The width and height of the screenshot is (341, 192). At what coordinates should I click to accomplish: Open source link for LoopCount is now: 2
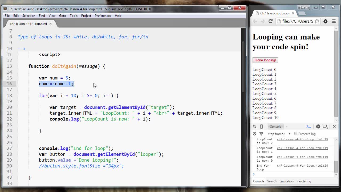click(x=302, y=139)
